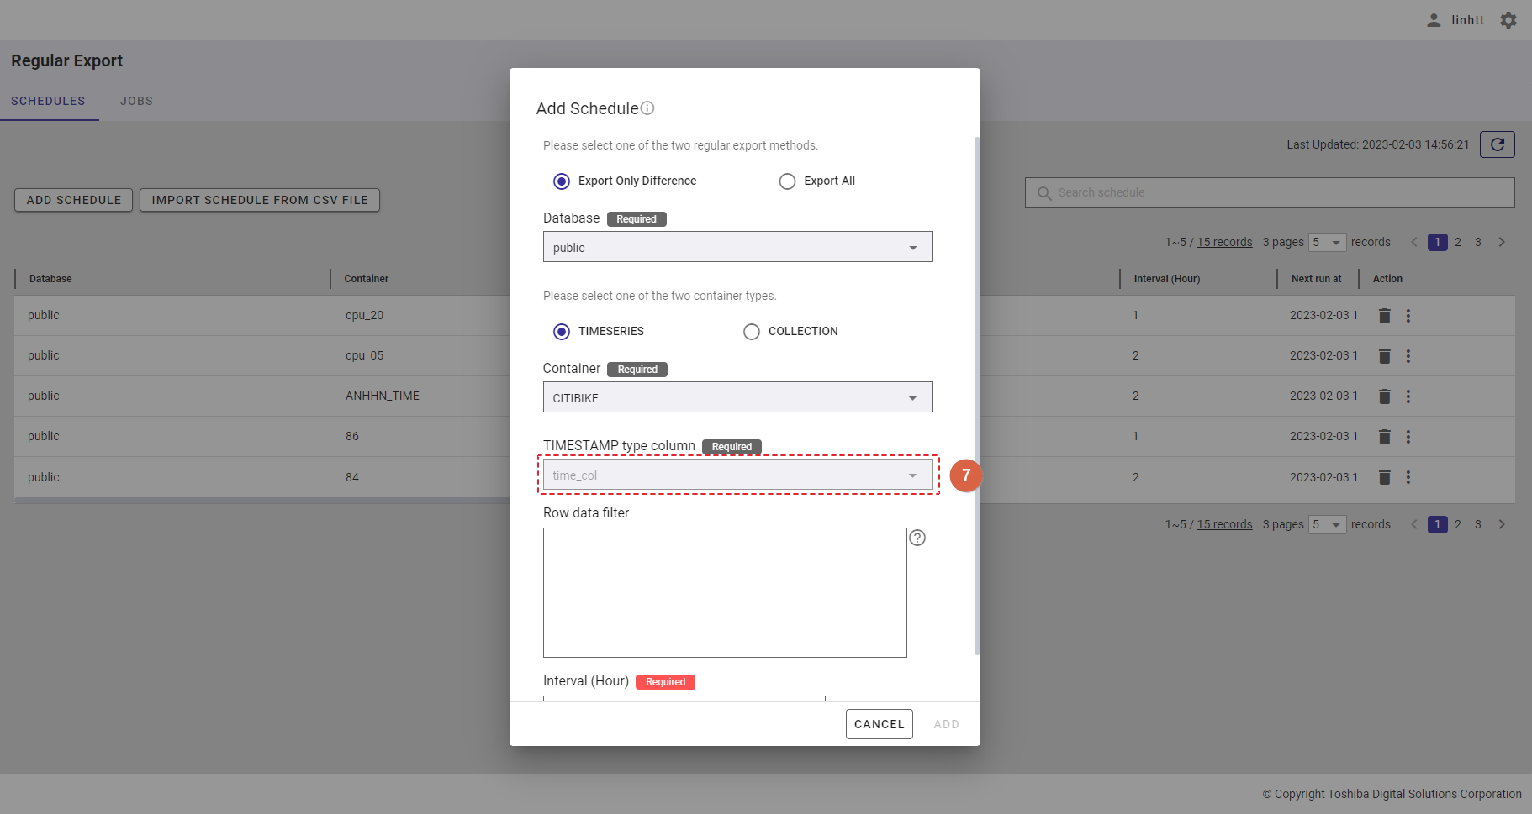Screen dimensions: 1532x814
Task: Open more actions for container 86 row
Action: click(x=1408, y=437)
